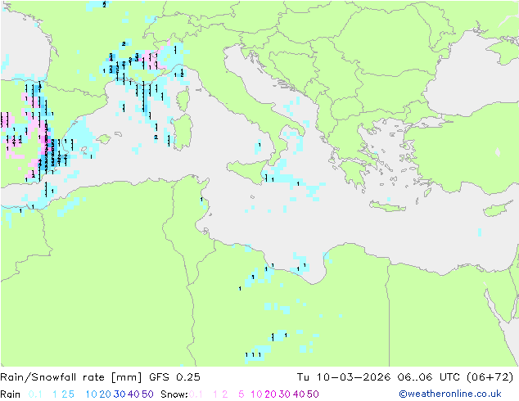
Task: Click the 'Rain/Snowfall rate [mm]' title
Action: [x=71, y=377]
